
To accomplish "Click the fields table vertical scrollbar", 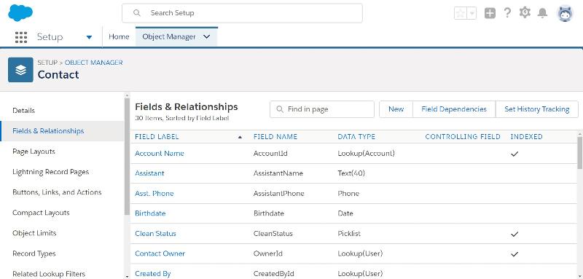I will 579,152.
